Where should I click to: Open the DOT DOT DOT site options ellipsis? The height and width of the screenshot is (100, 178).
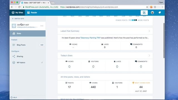click(42, 26)
